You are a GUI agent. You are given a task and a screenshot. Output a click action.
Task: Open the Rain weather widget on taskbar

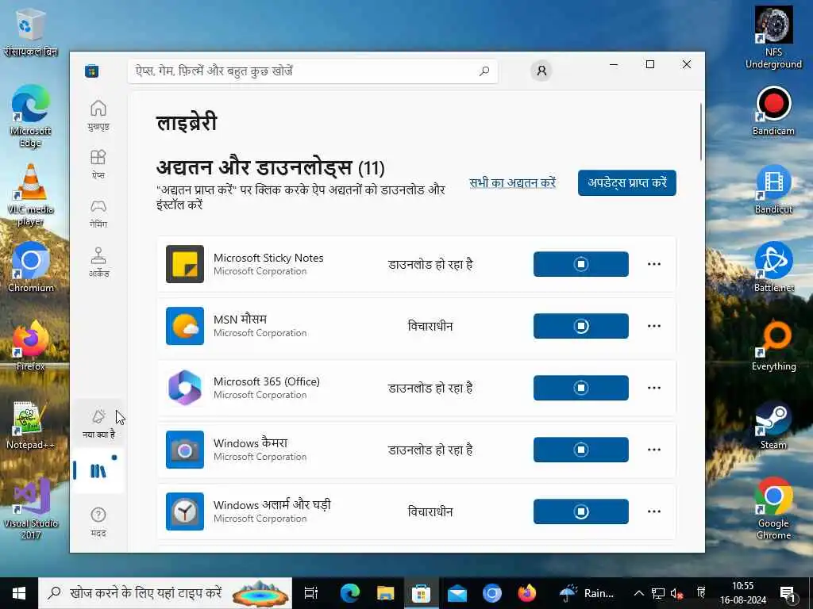click(x=587, y=593)
